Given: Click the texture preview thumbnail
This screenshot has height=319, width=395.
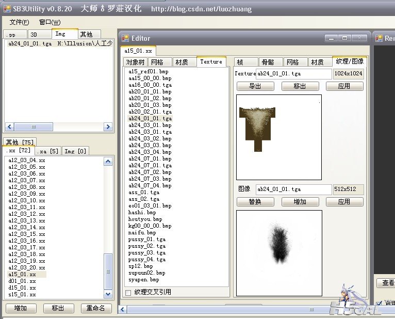Looking at the screenshot, I should 279,137.
